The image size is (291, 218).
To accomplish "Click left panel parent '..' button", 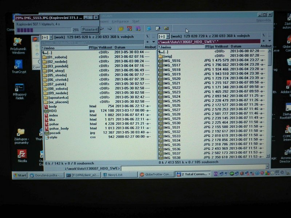I will tap(154, 37).
